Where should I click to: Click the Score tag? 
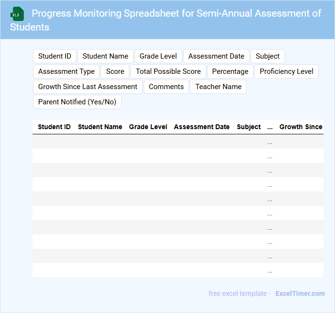coord(115,71)
